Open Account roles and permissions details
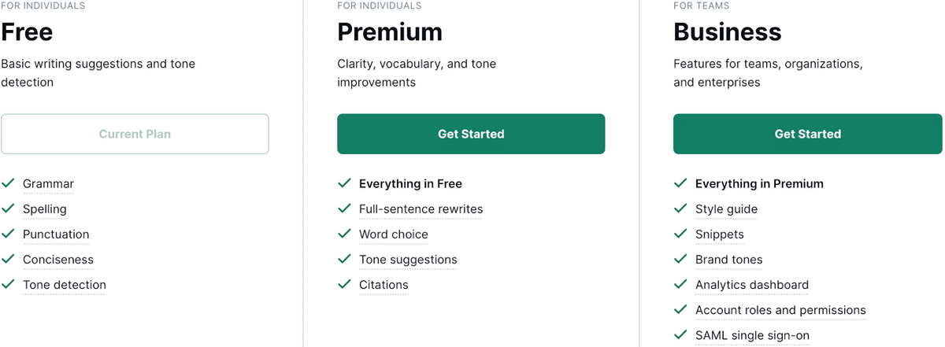 coord(780,310)
